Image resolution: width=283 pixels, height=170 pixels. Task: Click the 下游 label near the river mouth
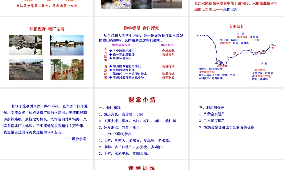[264, 64]
